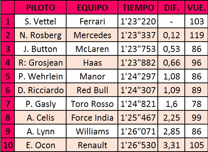Image resolution: width=208 pixels, height=152 pixels.
Task: Click the E. Ocon cell
Action: (40, 145)
